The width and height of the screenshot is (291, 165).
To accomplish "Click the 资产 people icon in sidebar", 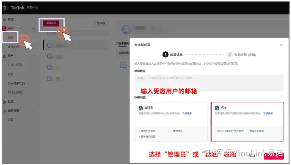I will click(x=4, y=56).
